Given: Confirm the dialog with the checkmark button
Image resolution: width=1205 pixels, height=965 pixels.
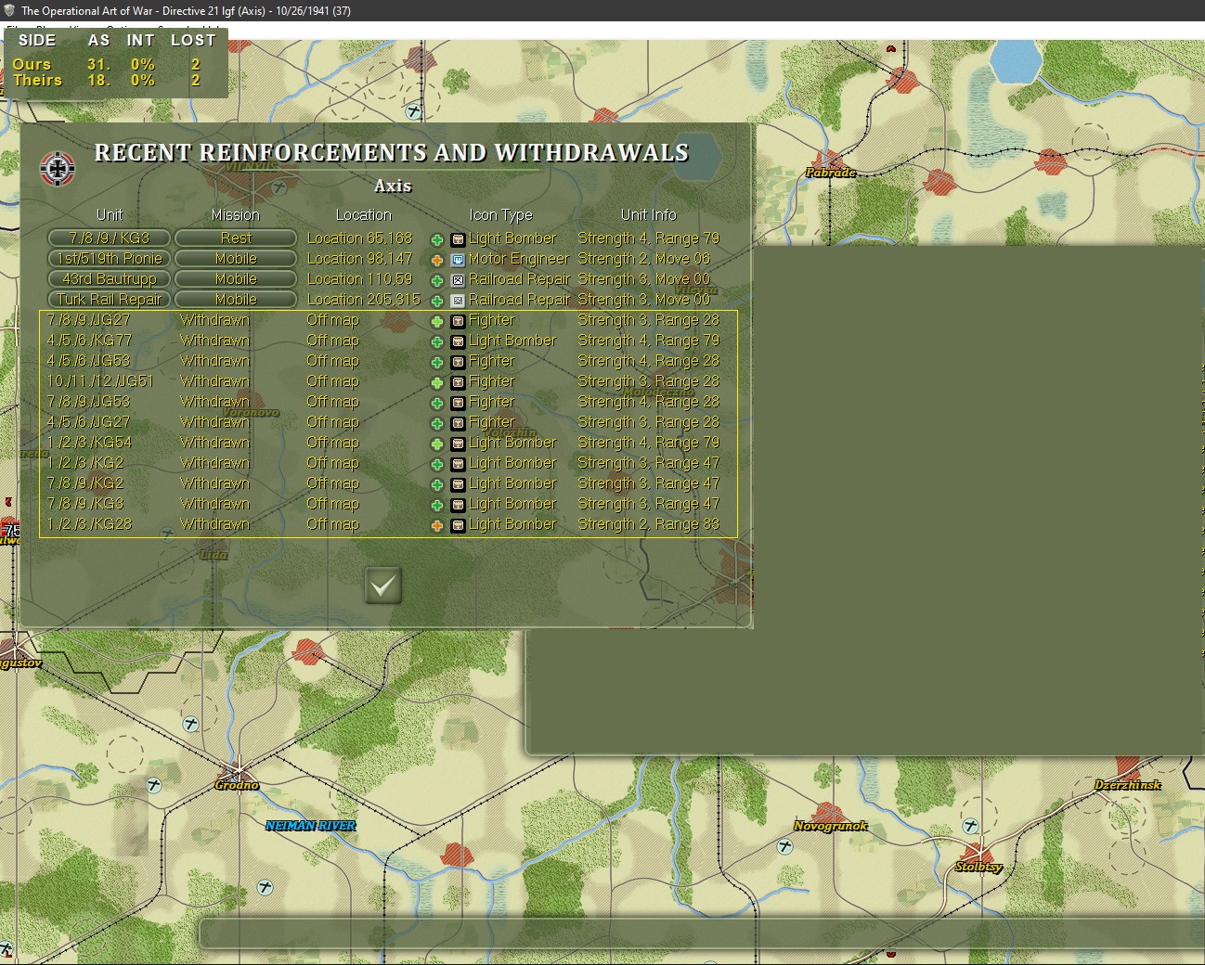Looking at the screenshot, I should pyautogui.click(x=383, y=585).
